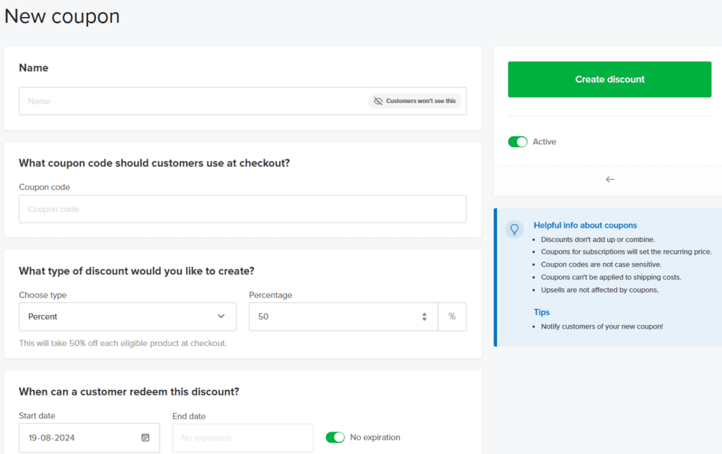Click the % symbol beside Percentage field

452,317
